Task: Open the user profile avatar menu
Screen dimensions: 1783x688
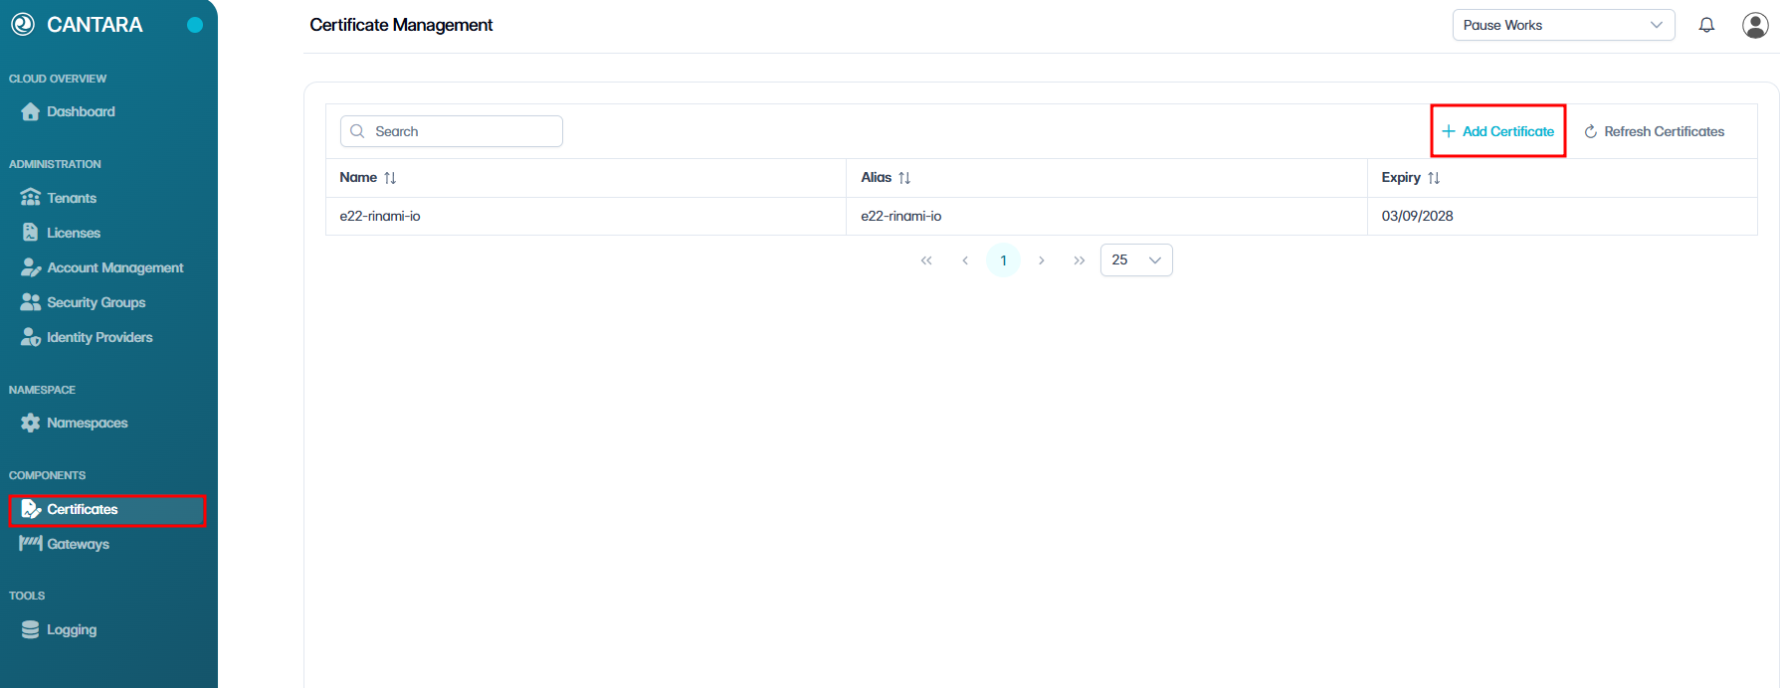Action: pos(1755,25)
